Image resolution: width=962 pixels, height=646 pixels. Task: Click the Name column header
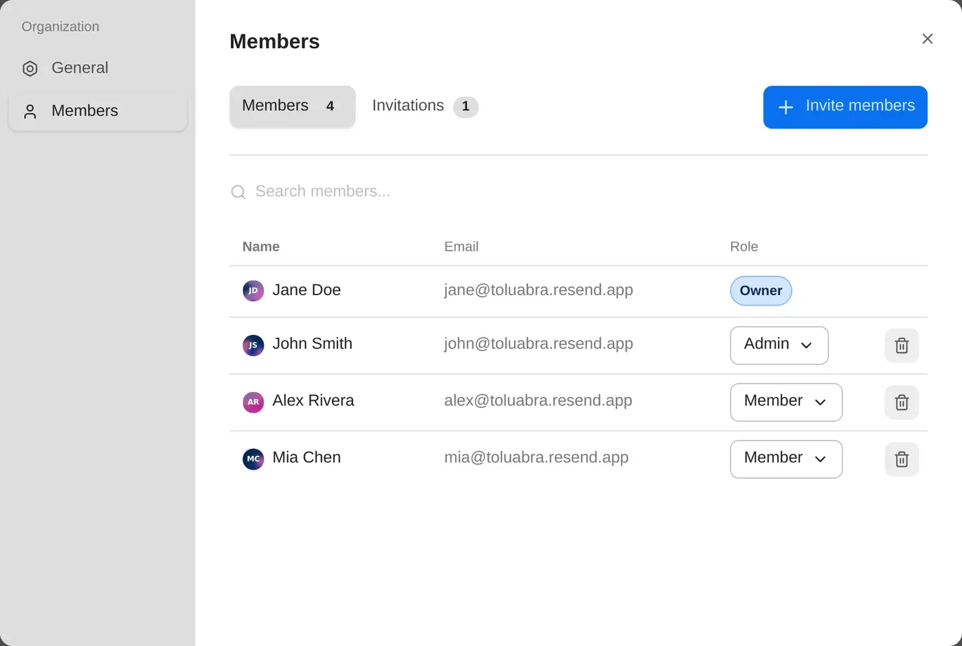coord(260,246)
